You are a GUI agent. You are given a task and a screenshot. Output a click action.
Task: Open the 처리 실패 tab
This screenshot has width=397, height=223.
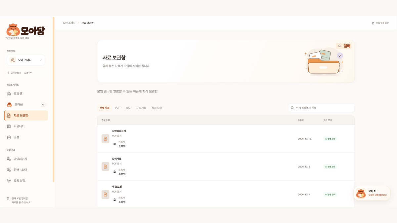(157, 108)
